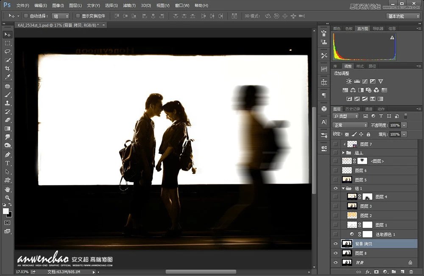The image size is (424, 276).
Task: Hide the 背景 layer
Action: (335, 262)
